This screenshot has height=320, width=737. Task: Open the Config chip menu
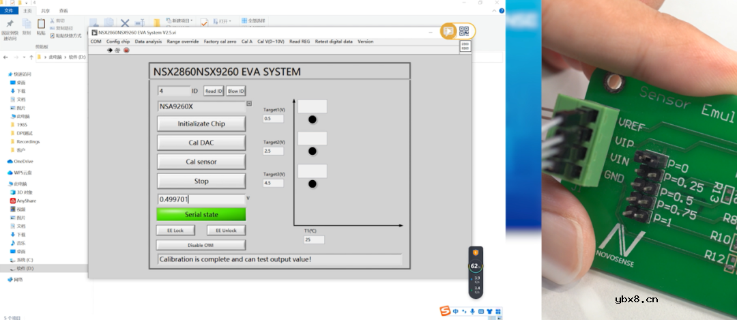118,42
